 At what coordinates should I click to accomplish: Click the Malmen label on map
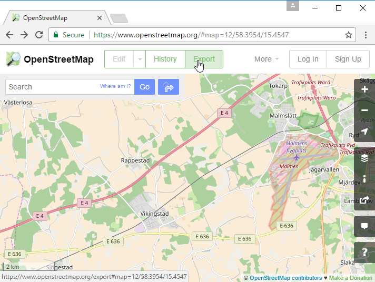289,166
